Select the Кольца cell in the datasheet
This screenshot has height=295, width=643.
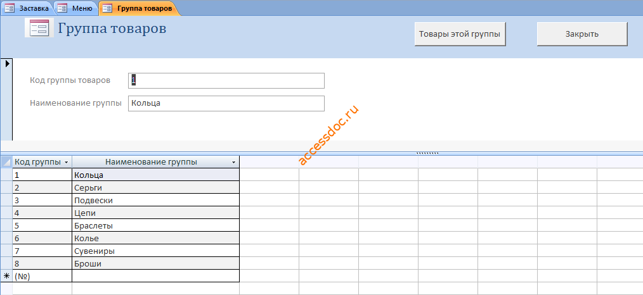(155, 175)
